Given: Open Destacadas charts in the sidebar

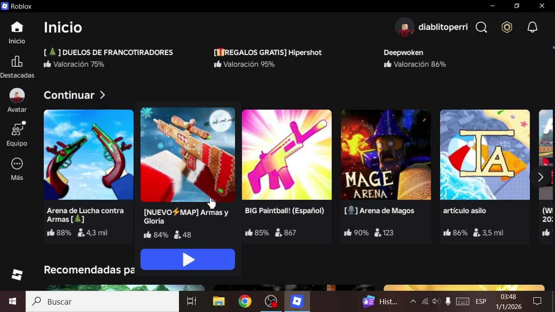Looking at the screenshot, I should (x=17, y=62).
